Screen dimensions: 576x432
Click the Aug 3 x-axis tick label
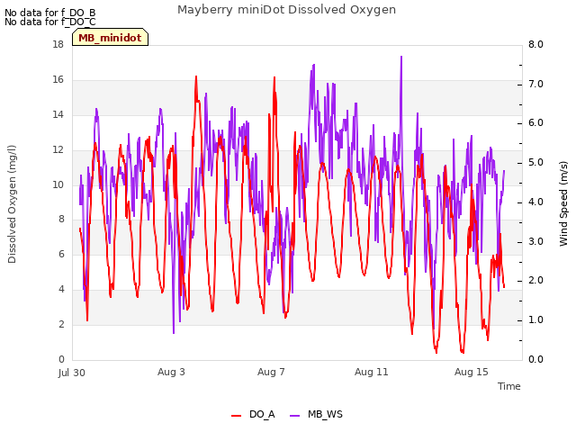171,372
